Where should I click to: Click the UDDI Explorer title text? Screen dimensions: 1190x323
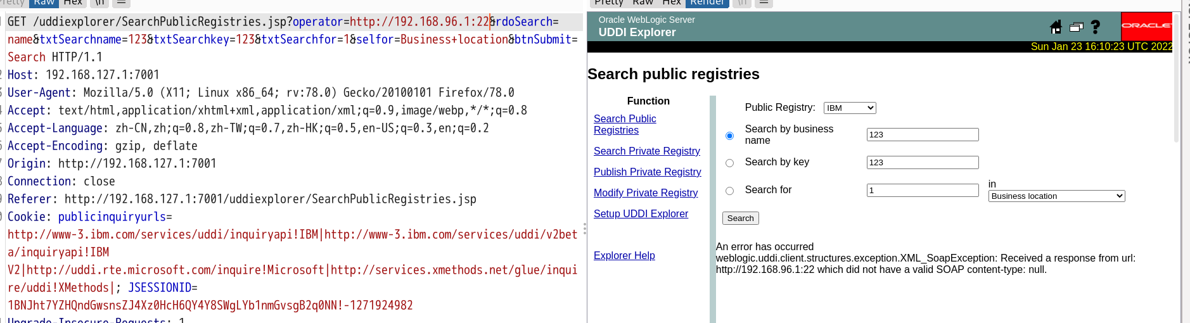pyautogui.click(x=637, y=32)
